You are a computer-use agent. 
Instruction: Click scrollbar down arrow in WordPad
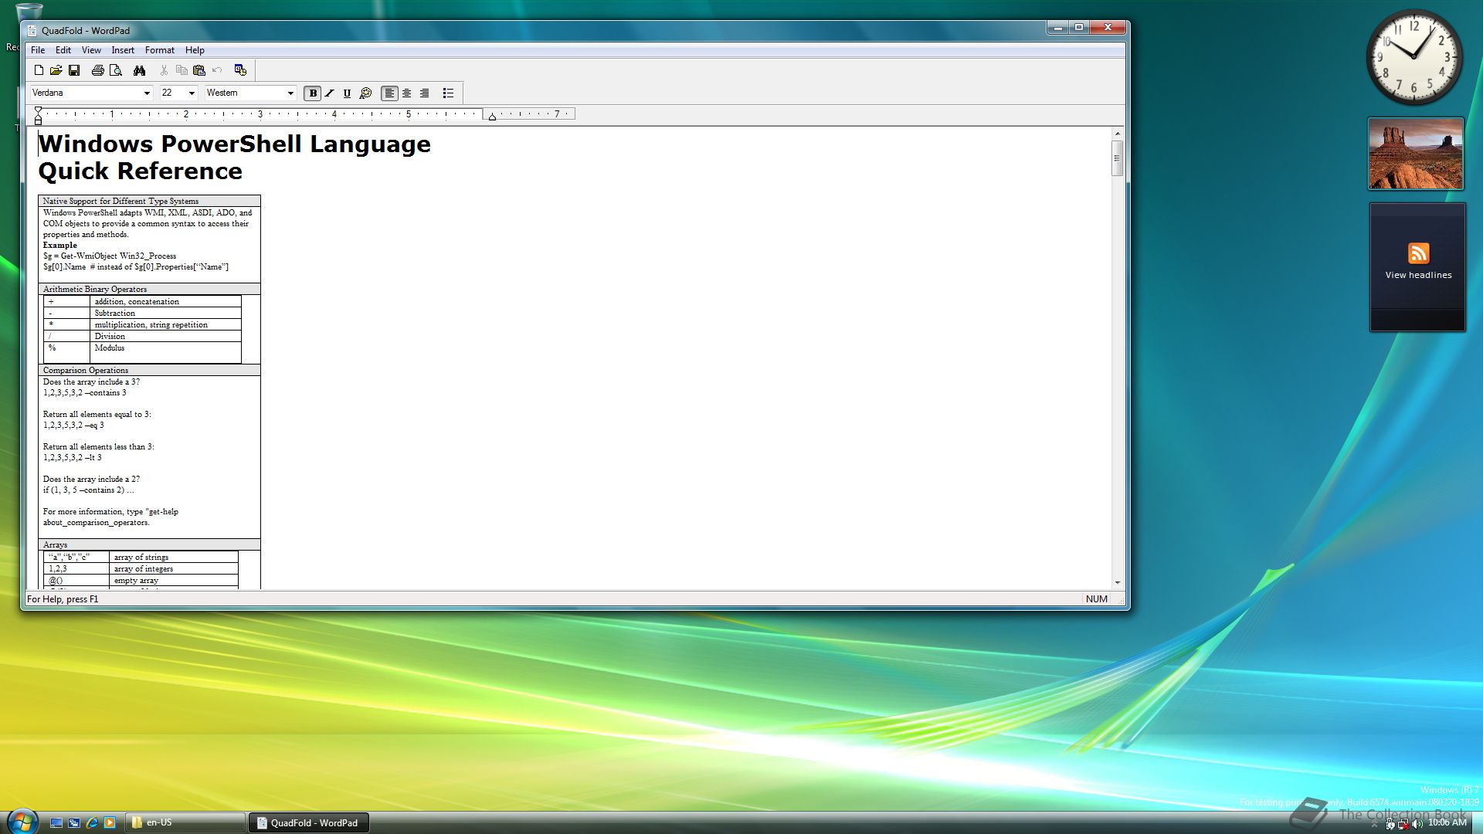tap(1117, 583)
